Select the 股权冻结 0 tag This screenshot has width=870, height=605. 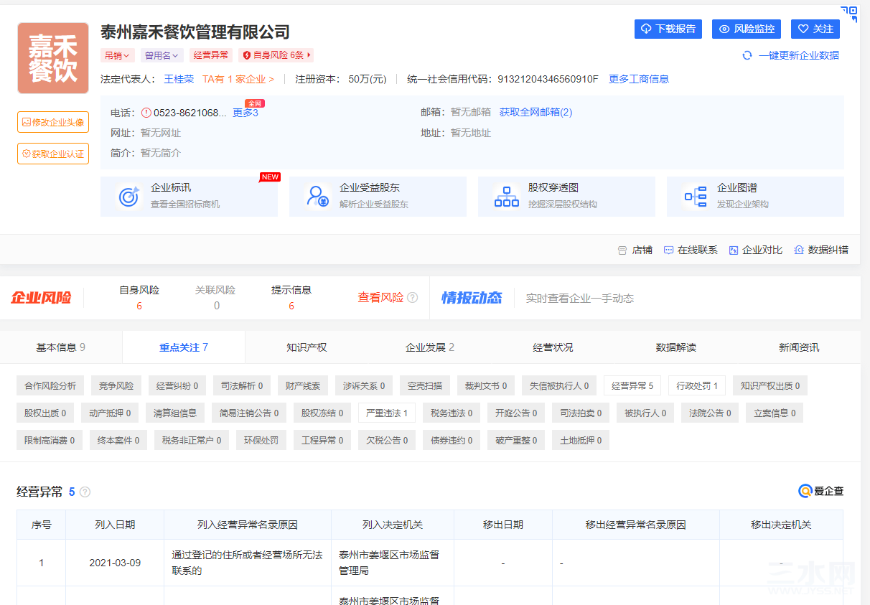click(x=322, y=413)
